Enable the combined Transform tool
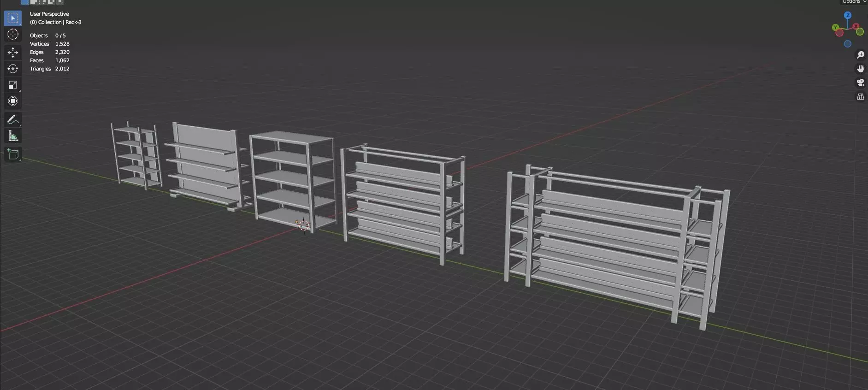The height and width of the screenshot is (390, 868). click(x=13, y=101)
